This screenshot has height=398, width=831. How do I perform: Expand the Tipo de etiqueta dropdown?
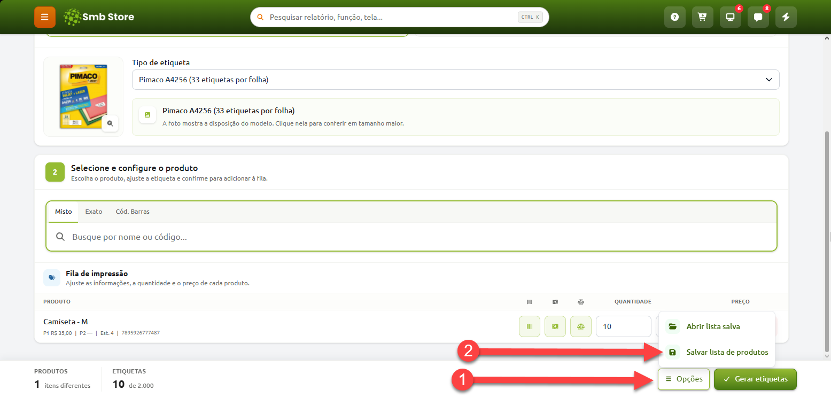[455, 80]
